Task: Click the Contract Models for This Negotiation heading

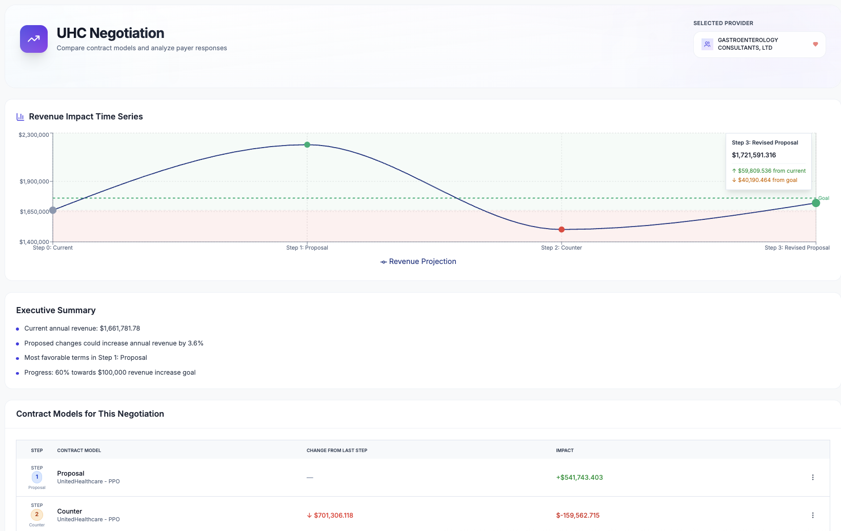Action: [90, 414]
